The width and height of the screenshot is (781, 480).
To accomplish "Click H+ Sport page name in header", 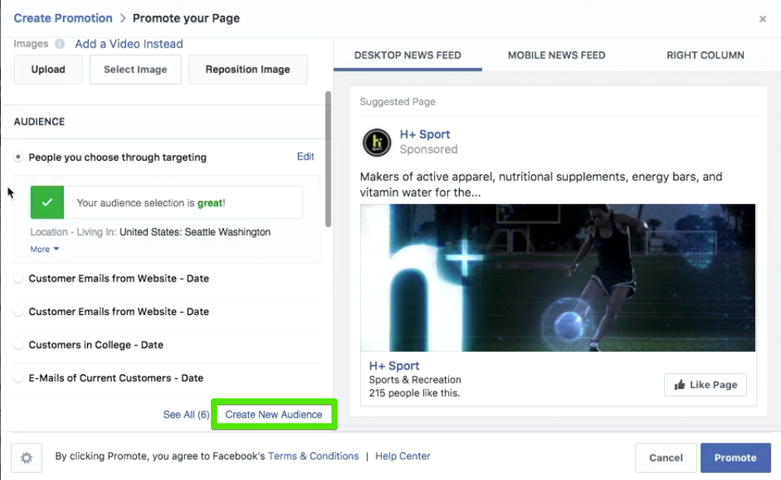I will tap(425, 135).
